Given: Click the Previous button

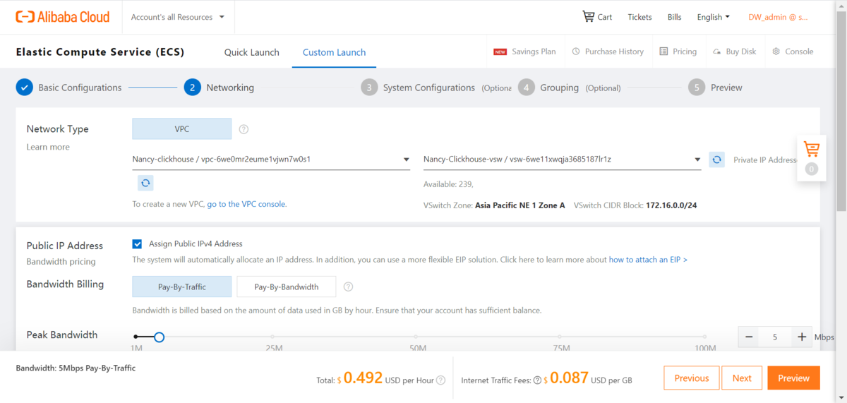Looking at the screenshot, I should pyautogui.click(x=692, y=378).
